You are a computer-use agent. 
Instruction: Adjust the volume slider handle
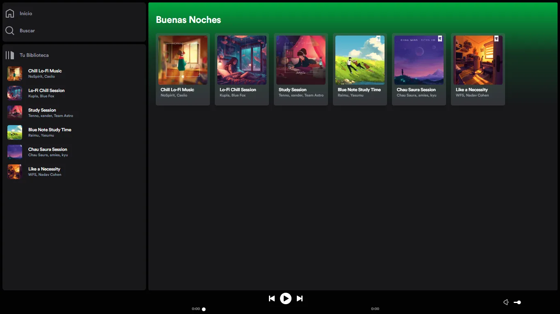[x=519, y=303]
